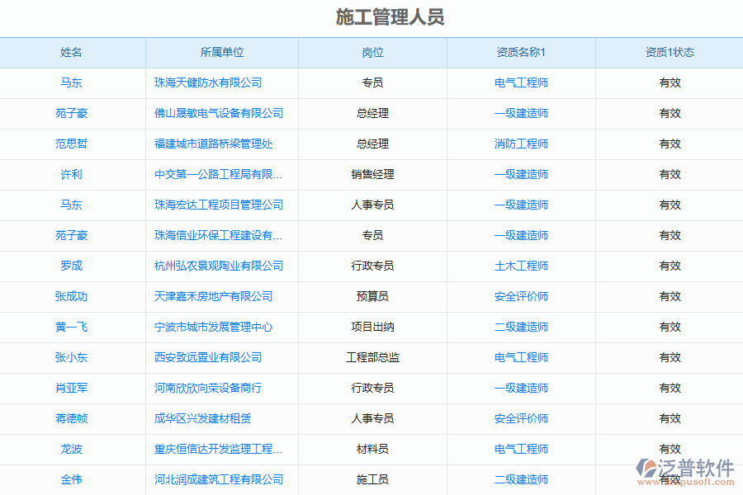
Task: Open company 珠海天健防水有限公司
Action: click(x=208, y=82)
